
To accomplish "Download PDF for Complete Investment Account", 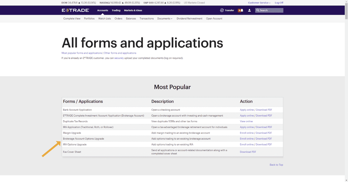I will pyautogui.click(x=264, y=116).
